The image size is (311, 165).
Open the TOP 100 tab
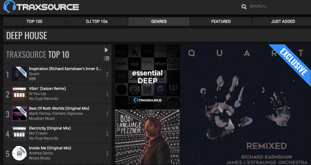pos(34,21)
